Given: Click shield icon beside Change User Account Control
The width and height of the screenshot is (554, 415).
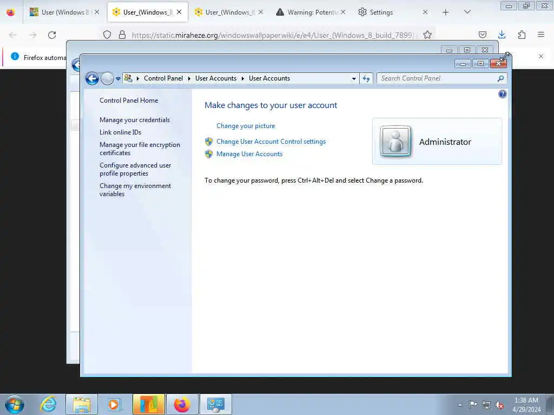Looking at the screenshot, I should (209, 142).
